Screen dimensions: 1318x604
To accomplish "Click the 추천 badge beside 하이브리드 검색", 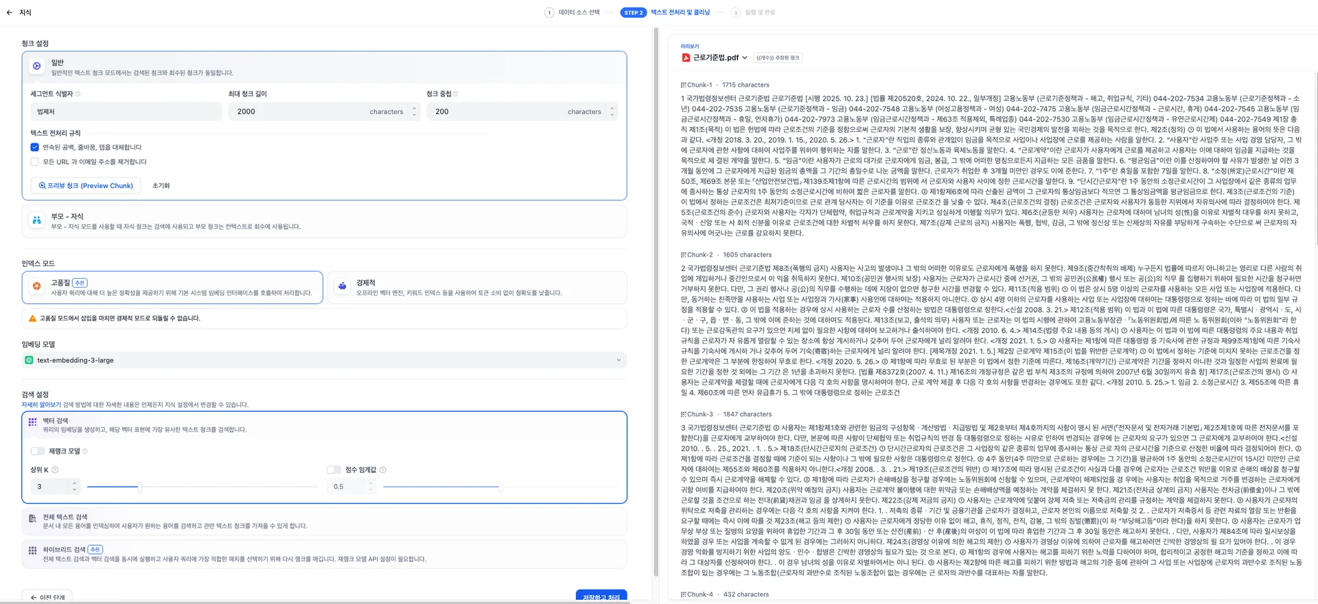I will (95, 550).
